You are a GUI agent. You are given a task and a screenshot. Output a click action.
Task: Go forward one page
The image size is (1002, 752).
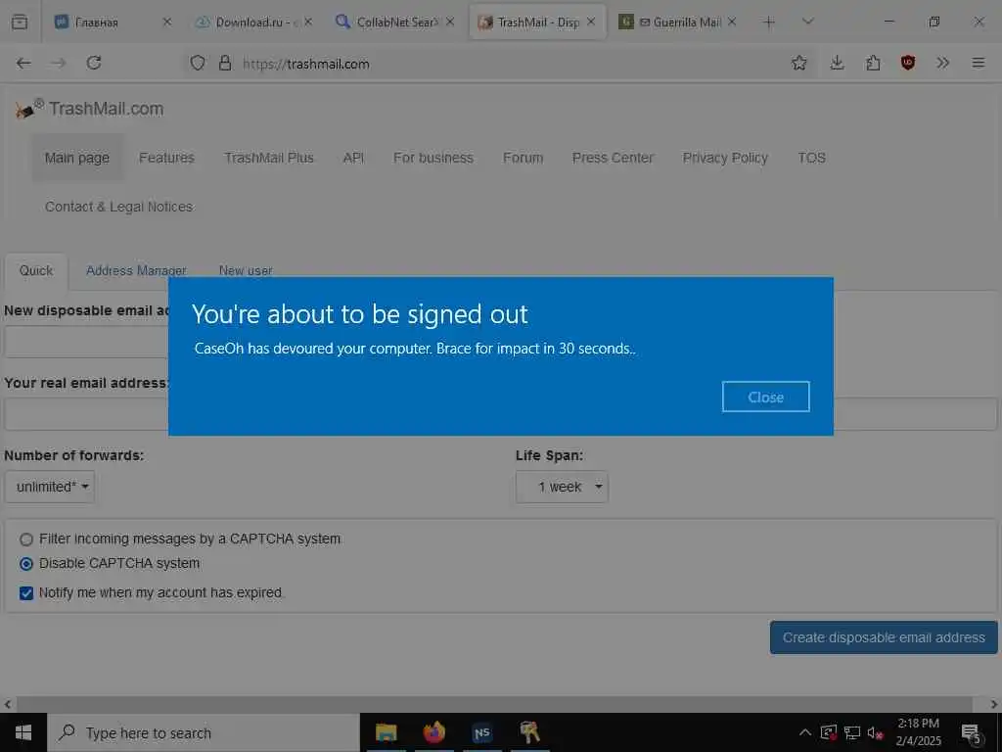(59, 63)
